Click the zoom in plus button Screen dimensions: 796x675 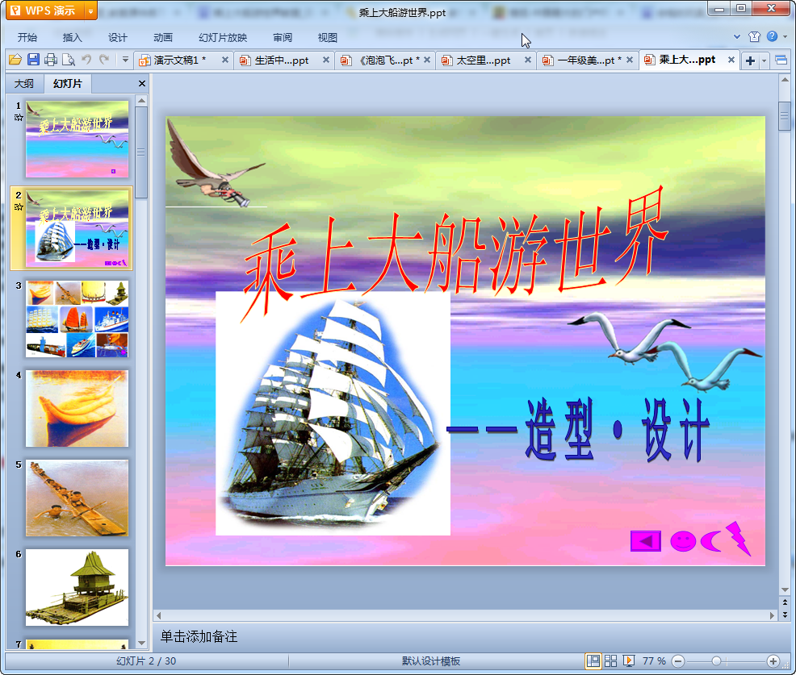click(773, 660)
